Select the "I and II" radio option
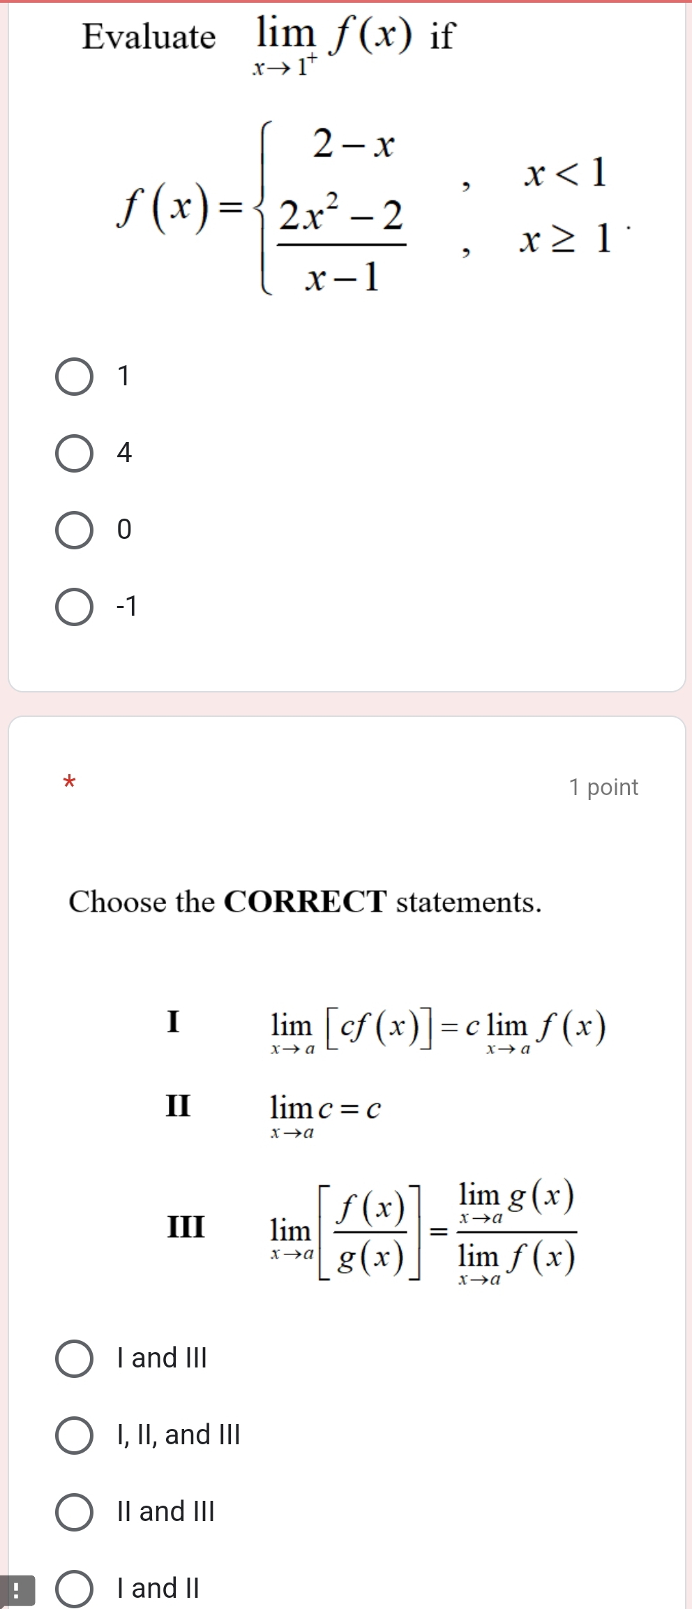 coord(74,1589)
